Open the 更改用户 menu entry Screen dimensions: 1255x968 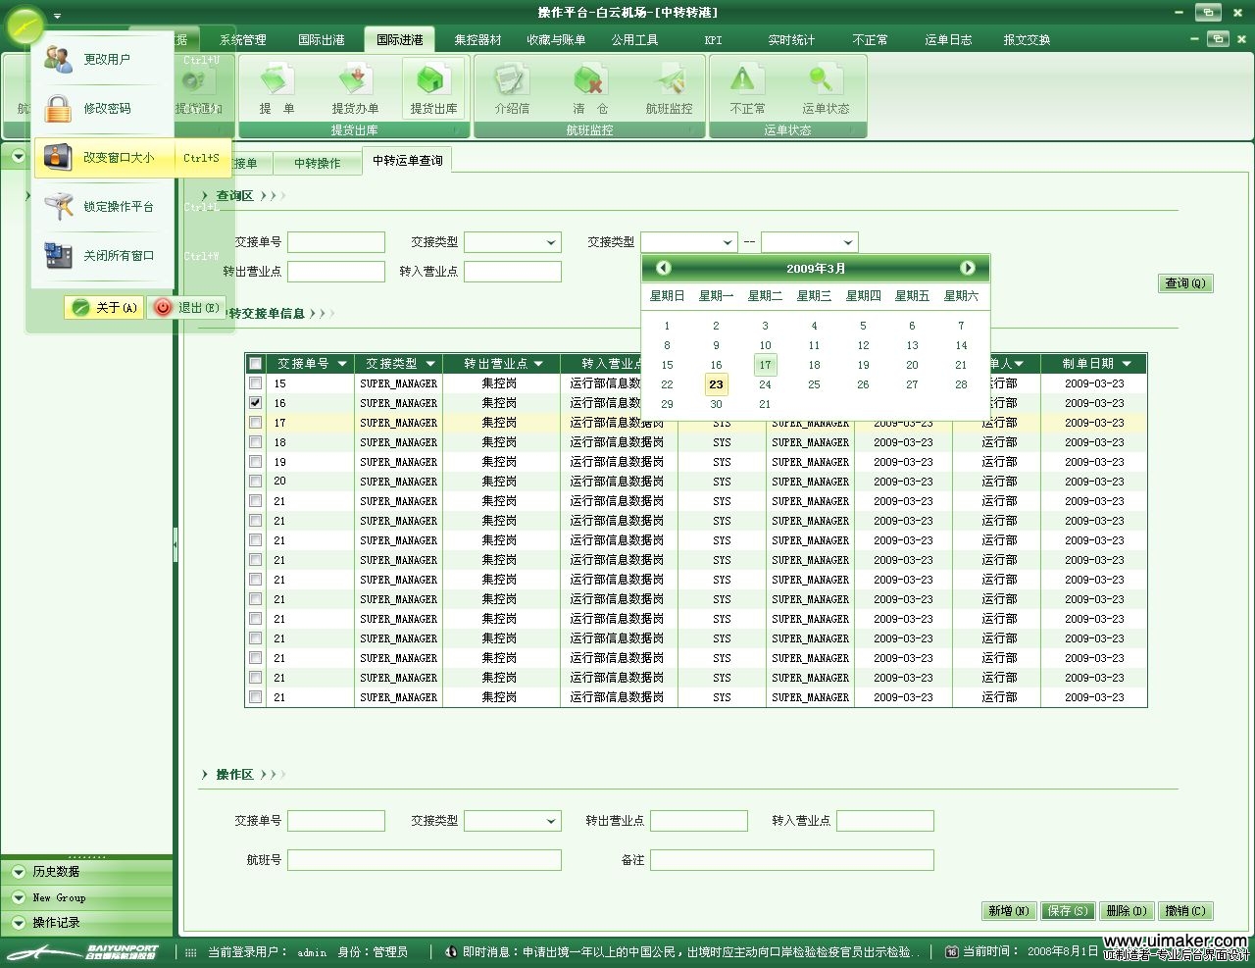(x=104, y=60)
